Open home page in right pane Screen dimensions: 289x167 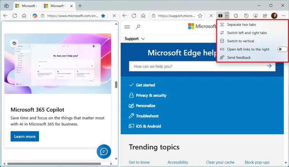tap(143, 16)
